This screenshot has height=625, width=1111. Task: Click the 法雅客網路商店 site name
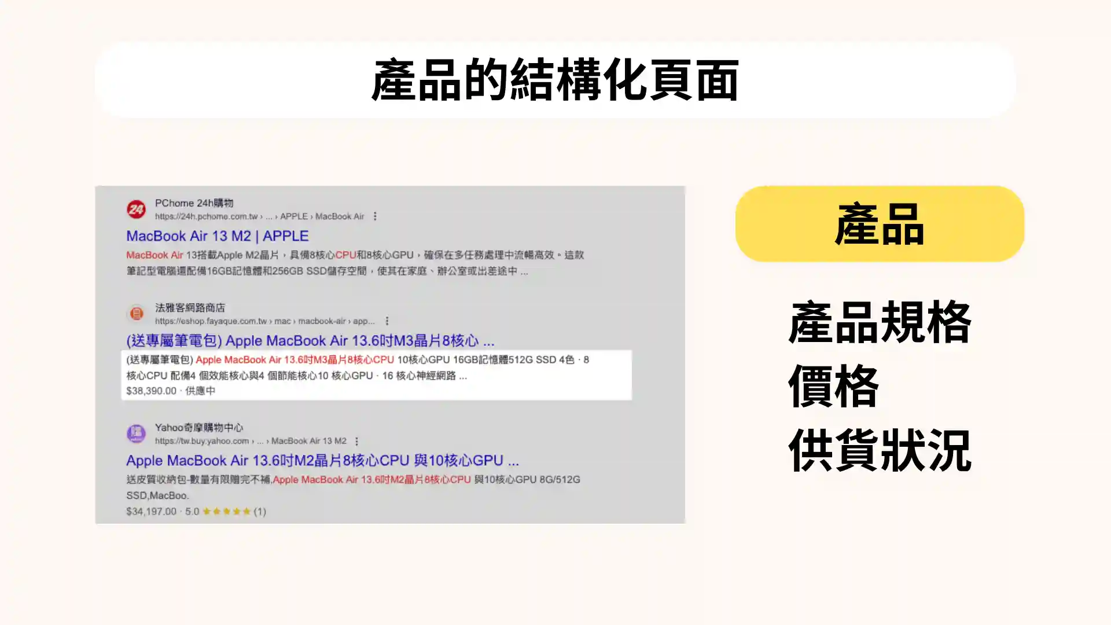coord(190,308)
